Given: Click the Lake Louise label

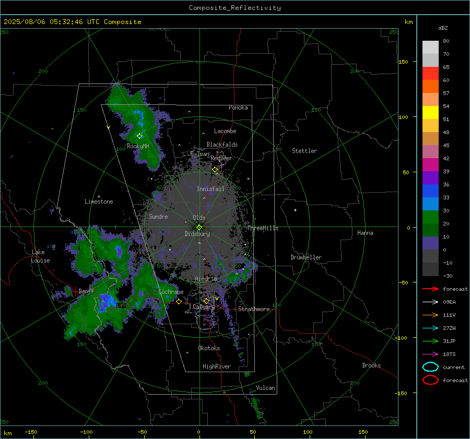Looking at the screenshot, I should [40, 256].
